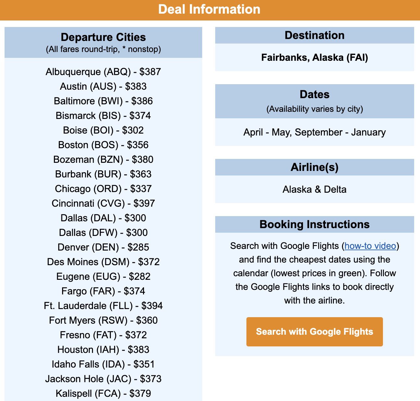Image resolution: width=420 pixels, height=401 pixels.
Task: Click the Fargo (FAR) fare entry
Action: [x=103, y=291]
